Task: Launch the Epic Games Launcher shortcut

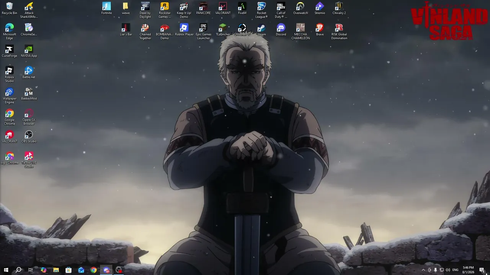Action: [x=203, y=32]
